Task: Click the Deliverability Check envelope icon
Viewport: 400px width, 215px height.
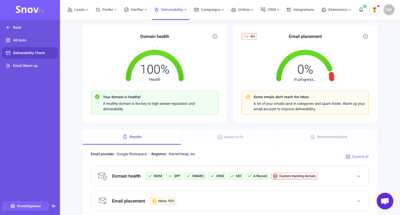Action: 8,53
